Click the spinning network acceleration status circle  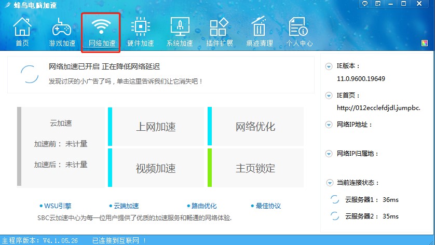pos(30,74)
